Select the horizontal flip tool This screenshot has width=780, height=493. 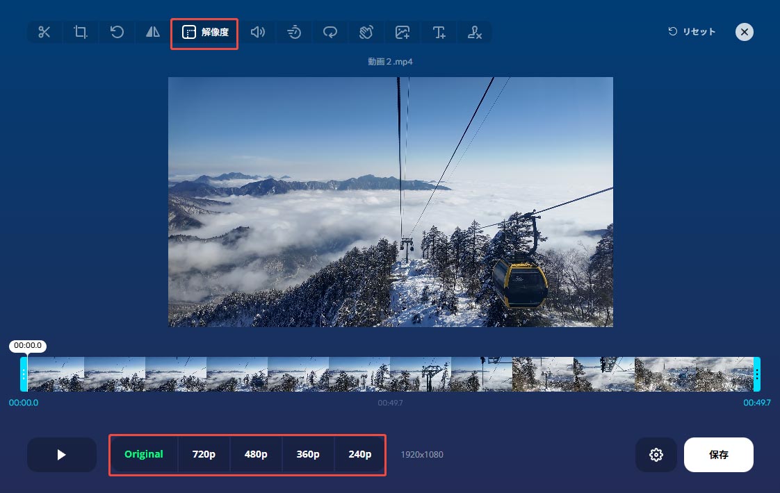tap(152, 32)
